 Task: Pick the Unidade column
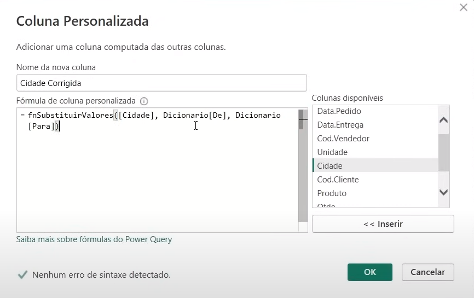332,152
